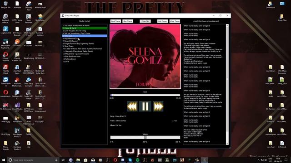Select track 6 My Dilemma 2.0
Image resolution: width=291 pixels, height=163 pixels.
coord(85,38)
